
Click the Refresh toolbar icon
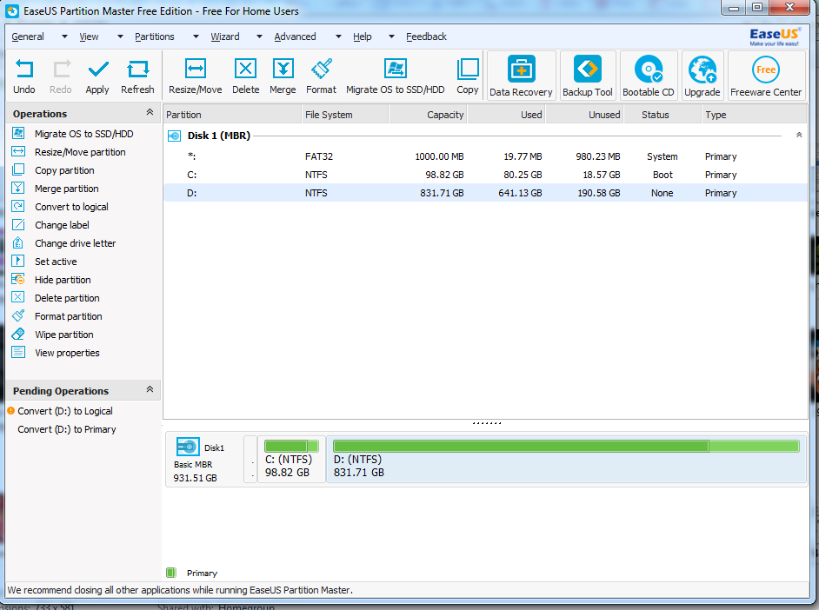(138, 70)
